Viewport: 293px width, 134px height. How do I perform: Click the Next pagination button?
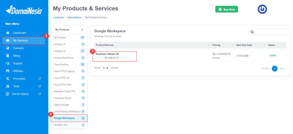282,68
